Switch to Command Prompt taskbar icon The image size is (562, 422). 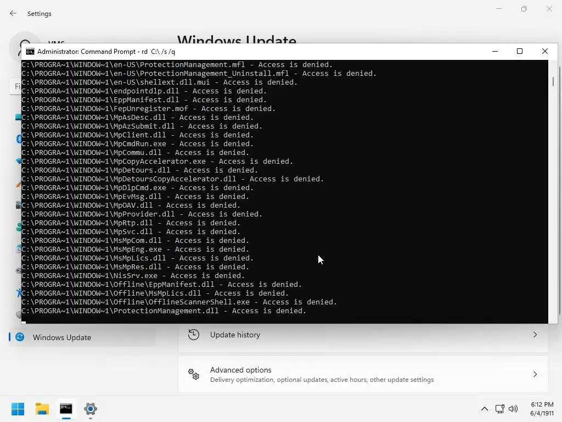[x=66, y=409]
